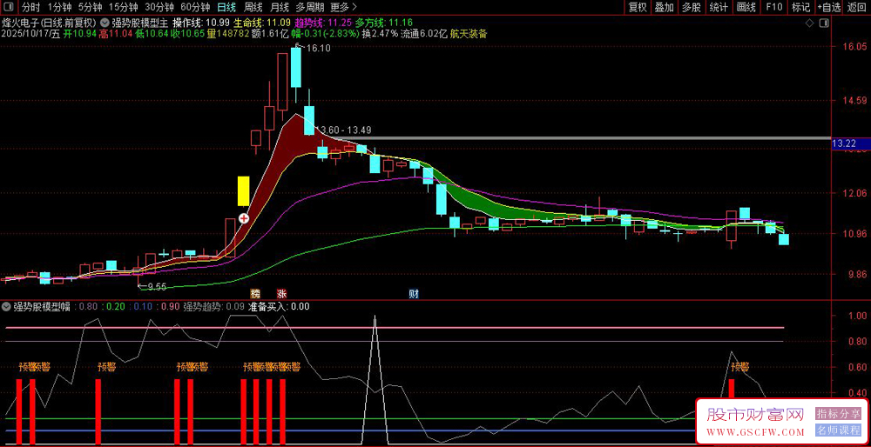Click the 榜 marker icon on chart
The width and height of the screenshot is (871, 447).
pos(255,294)
